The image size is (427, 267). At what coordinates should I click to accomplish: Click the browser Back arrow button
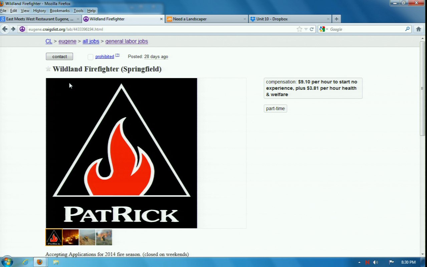point(5,29)
